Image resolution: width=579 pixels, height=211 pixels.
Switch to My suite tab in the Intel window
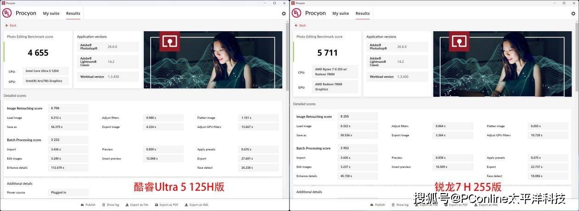pos(51,14)
